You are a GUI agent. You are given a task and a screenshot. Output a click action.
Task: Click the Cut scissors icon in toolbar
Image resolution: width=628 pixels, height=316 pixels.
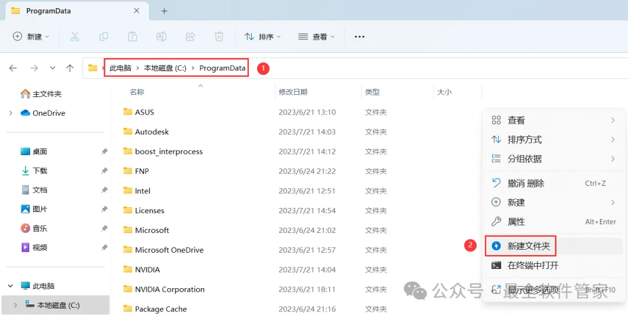point(75,37)
